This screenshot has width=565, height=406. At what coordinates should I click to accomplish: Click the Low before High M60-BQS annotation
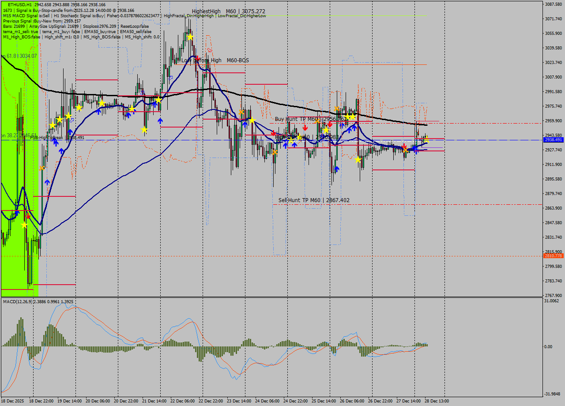click(215, 60)
